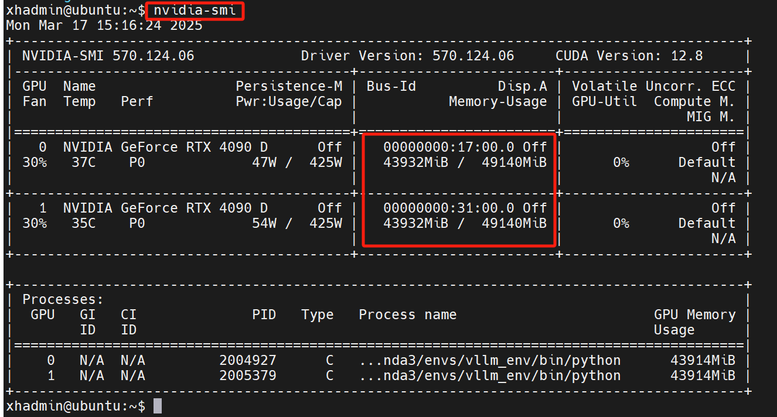The width and height of the screenshot is (777, 417).
Task: Click GPU 0's bus ID 00000000:17:00.0
Action: pos(449,147)
